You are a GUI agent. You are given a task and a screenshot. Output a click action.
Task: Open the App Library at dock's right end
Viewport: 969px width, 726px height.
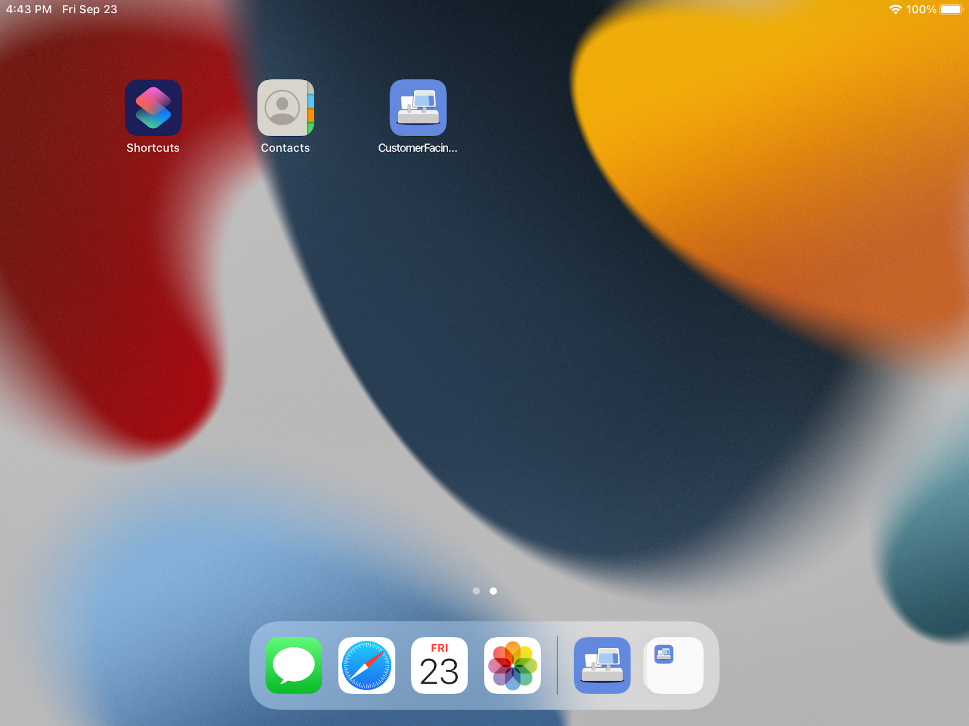point(675,665)
